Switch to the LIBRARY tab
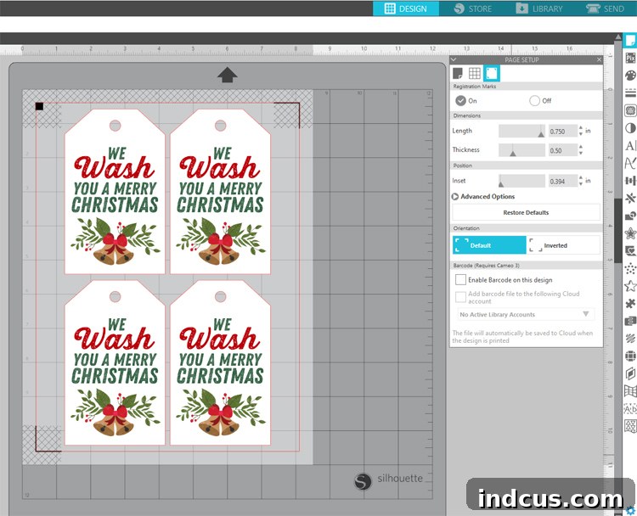Screen dimensions: 637x516 539,8
